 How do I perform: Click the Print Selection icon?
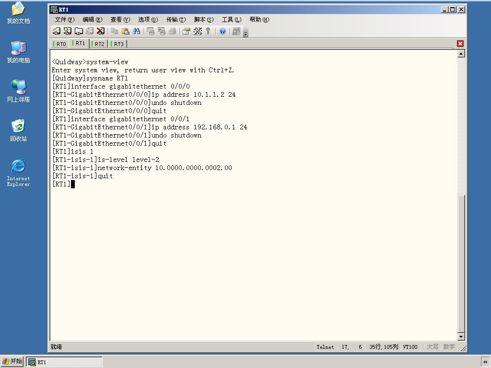pos(161,31)
